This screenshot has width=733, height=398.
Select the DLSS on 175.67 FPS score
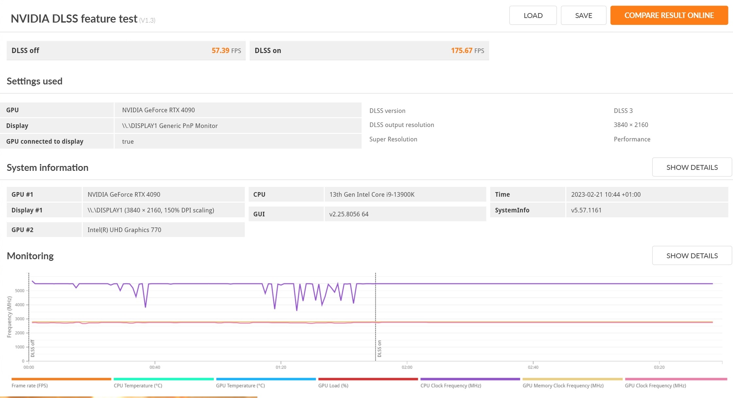369,50
